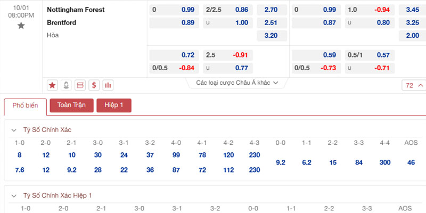Select alternate handicap odds 0.72

tap(174, 55)
